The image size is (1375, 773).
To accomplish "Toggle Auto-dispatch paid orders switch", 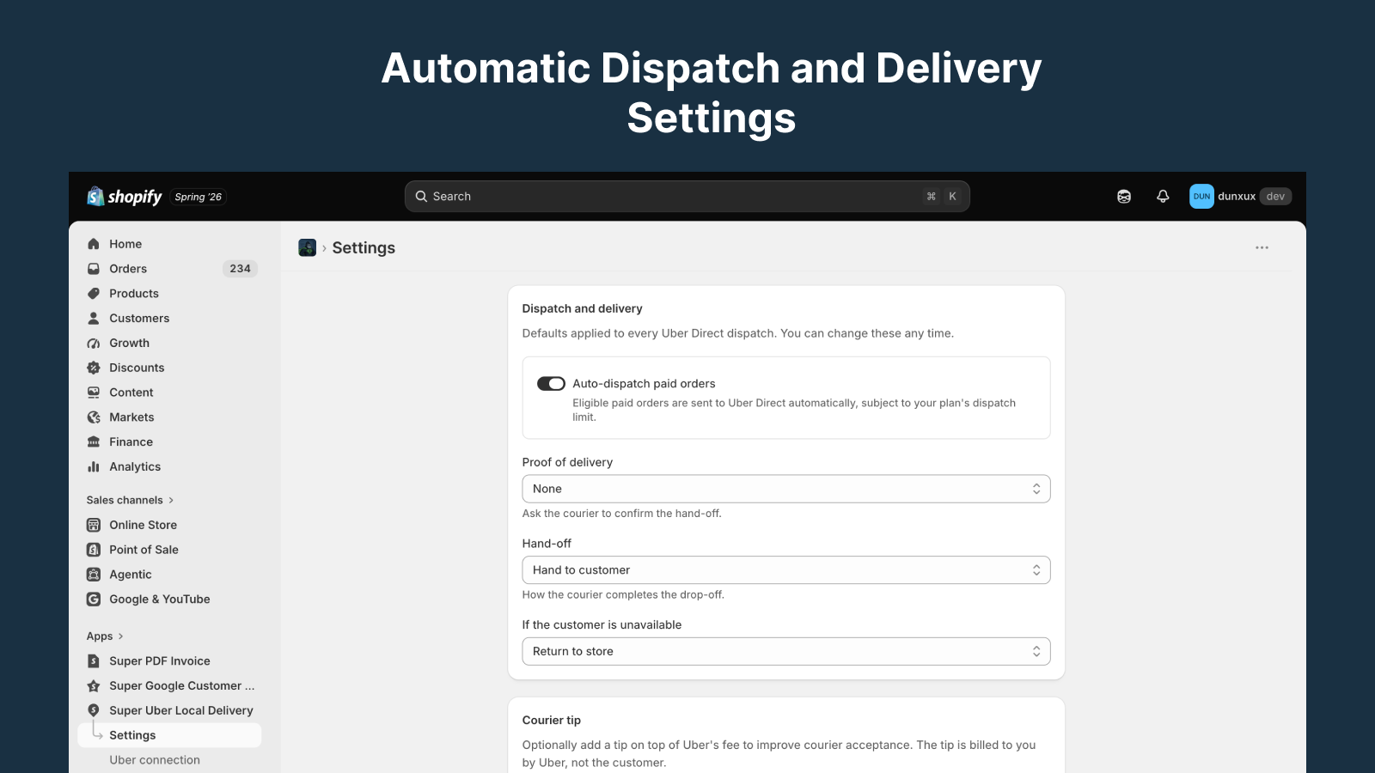I will [551, 384].
